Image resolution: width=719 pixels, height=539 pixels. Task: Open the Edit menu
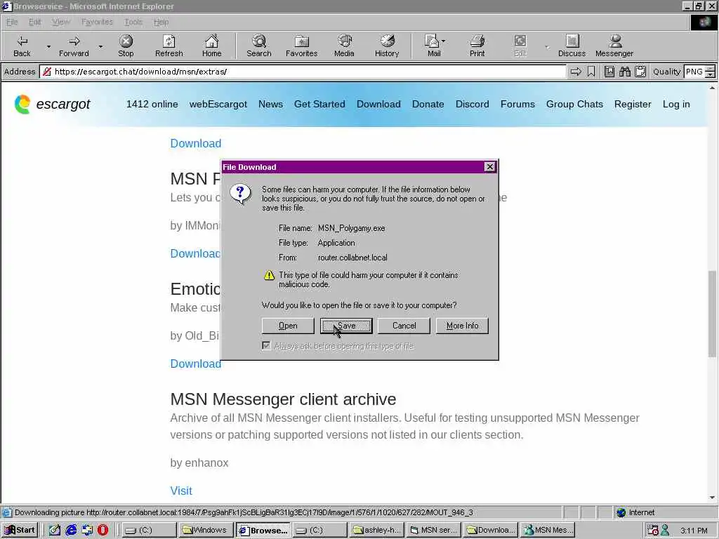point(34,22)
